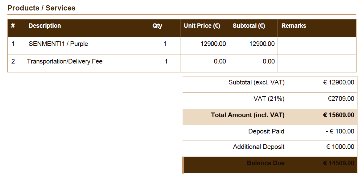Select the € 15609.00 total value
The width and height of the screenshot is (363, 176).
[x=339, y=115]
